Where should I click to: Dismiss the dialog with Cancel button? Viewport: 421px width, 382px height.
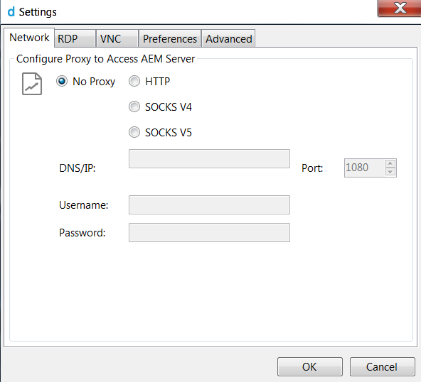coord(383,366)
